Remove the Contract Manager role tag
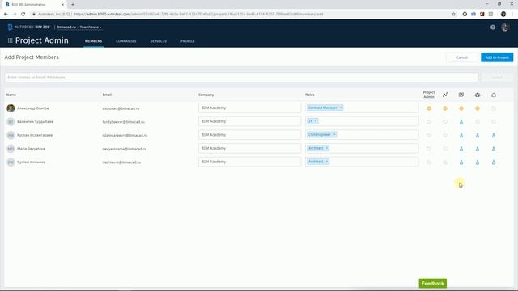 (x=341, y=108)
